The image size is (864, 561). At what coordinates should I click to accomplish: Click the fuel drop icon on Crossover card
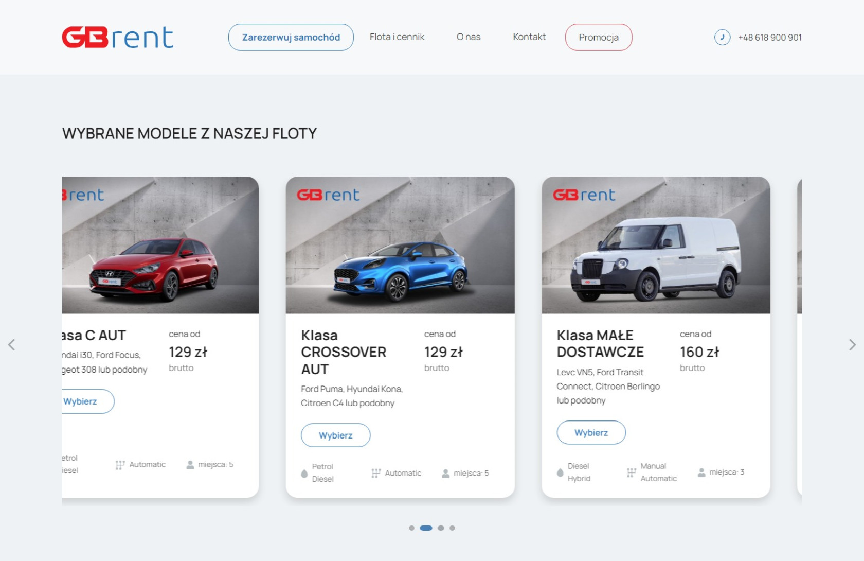point(304,474)
